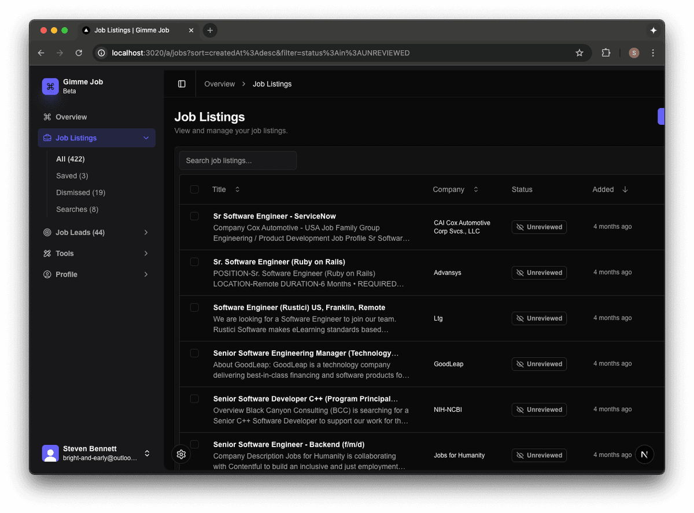Screen dimensions: 694x513
Task: Click the Job Listings briefcase icon
Action: (47, 138)
